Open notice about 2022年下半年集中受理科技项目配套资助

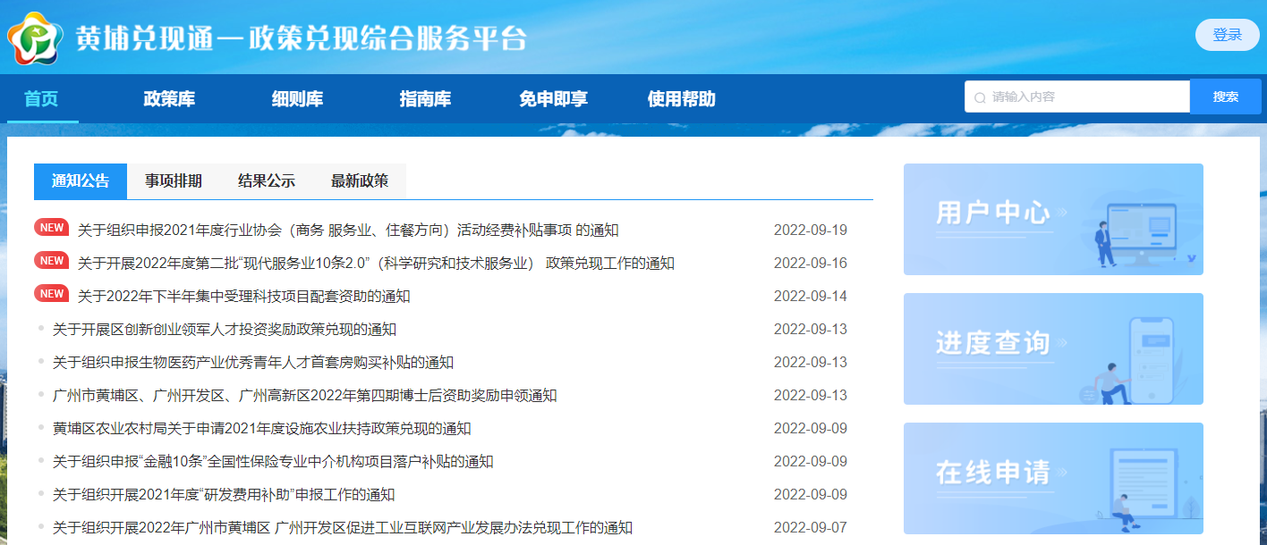(x=243, y=297)
